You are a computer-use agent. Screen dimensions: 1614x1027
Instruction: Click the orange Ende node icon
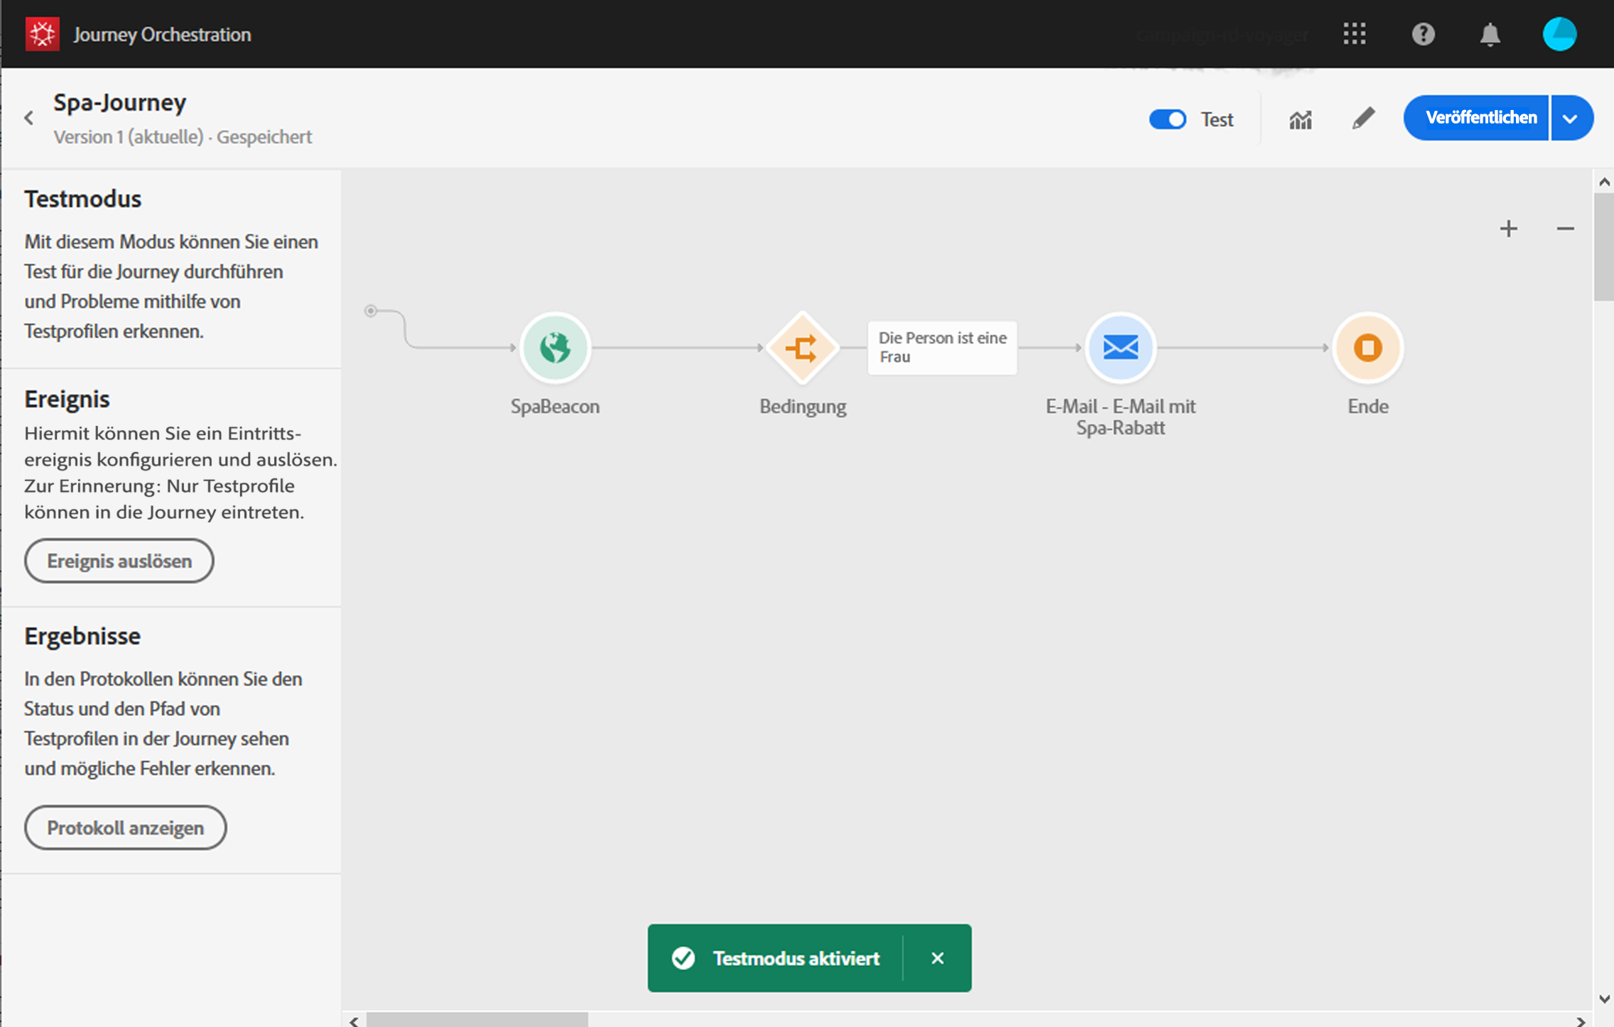click(1367, 348)
